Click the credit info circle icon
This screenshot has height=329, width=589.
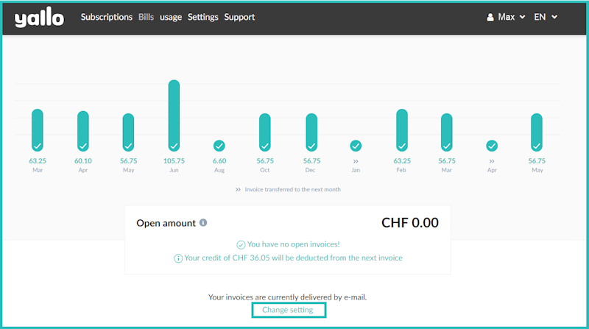pos(178,258)
